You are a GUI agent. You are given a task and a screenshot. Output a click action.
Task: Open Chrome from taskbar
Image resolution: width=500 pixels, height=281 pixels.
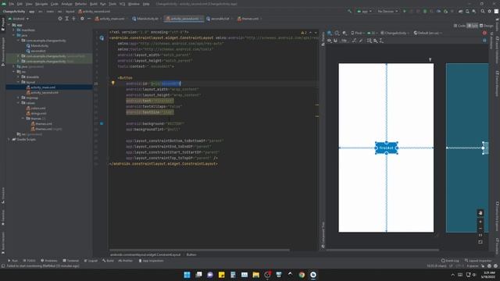(x=302, y=275)
